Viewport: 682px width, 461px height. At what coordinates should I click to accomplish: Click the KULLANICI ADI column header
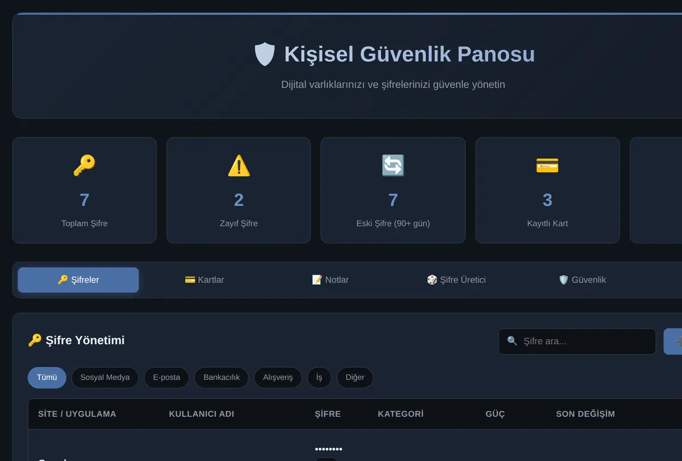pos(202,414)
